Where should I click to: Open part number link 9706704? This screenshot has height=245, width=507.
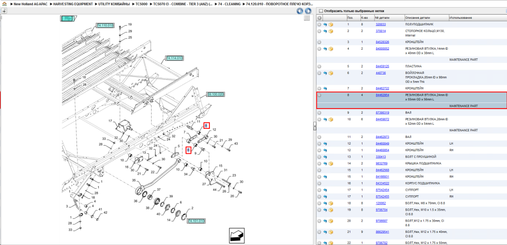pos(382,209)
